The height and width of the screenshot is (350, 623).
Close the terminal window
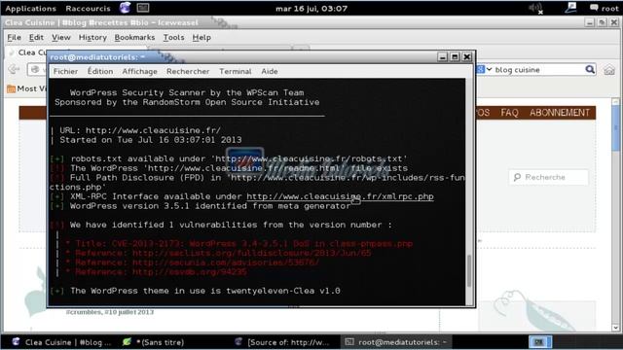click(467, 57)
